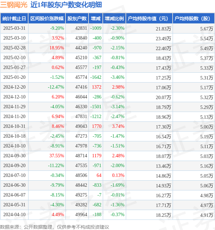Select the 3.74% change ratio cell
The width and height of the screenshot is (215, 230).
118,126
